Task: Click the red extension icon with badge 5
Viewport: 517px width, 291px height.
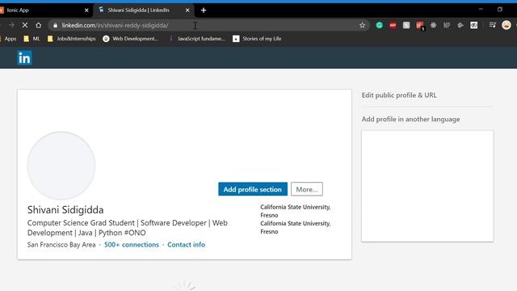Action: click(420, 26)
